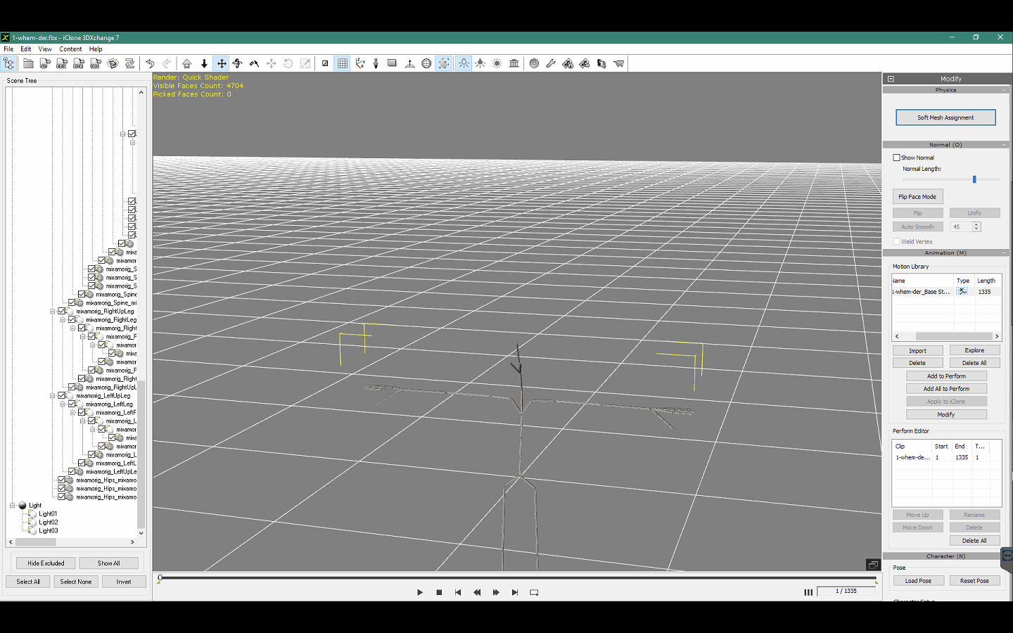Select the move tool cross-arrows icon
This screenshot has height=633, width=1013.
222,63
